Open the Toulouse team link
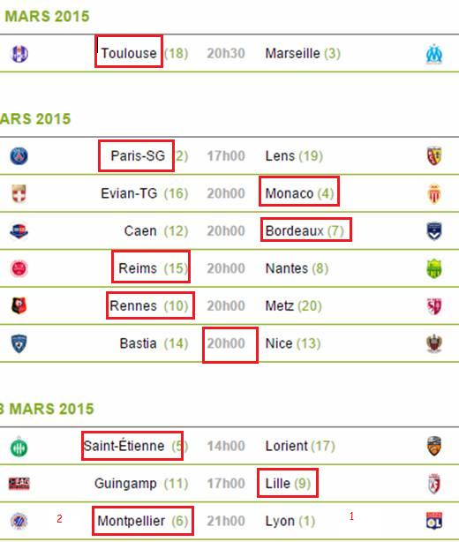 pyautogui.click(x=129, y=53)
